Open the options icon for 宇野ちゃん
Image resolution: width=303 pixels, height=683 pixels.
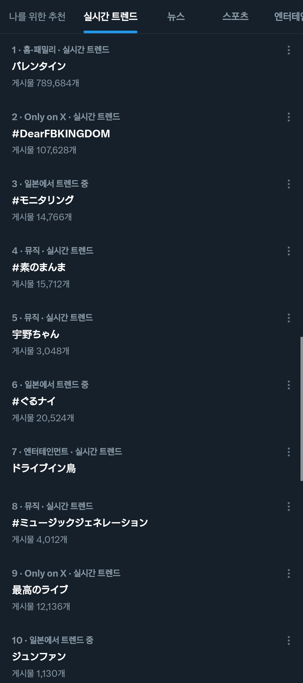coord(289,318)
